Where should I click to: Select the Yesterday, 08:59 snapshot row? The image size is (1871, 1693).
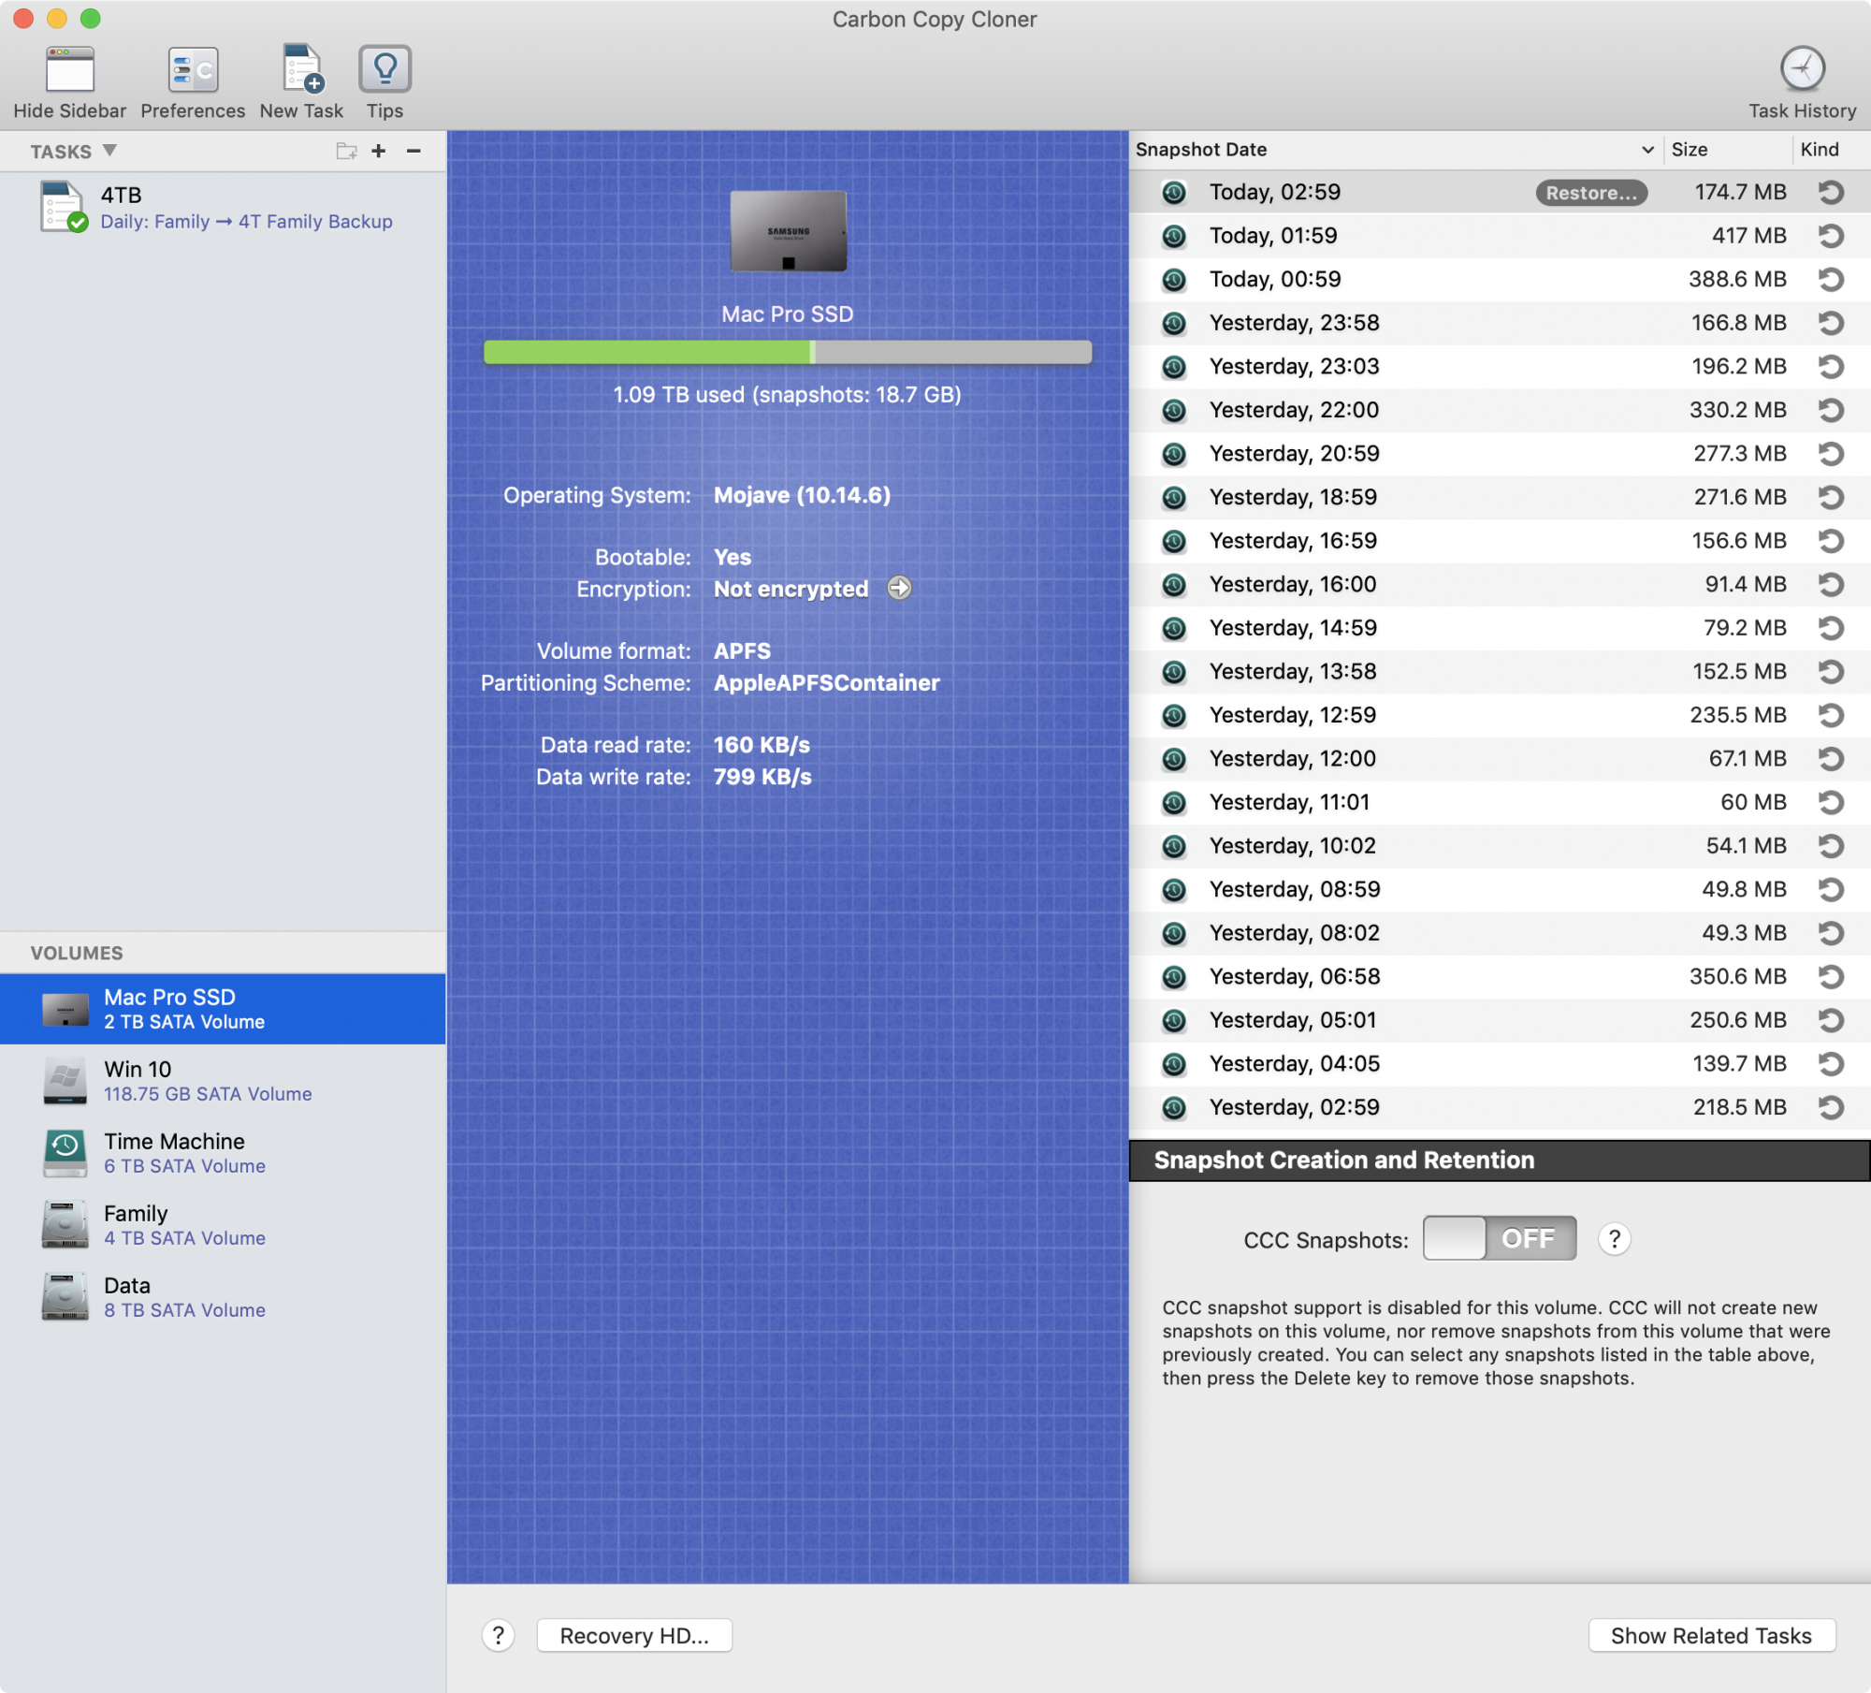coord(1500,889)
